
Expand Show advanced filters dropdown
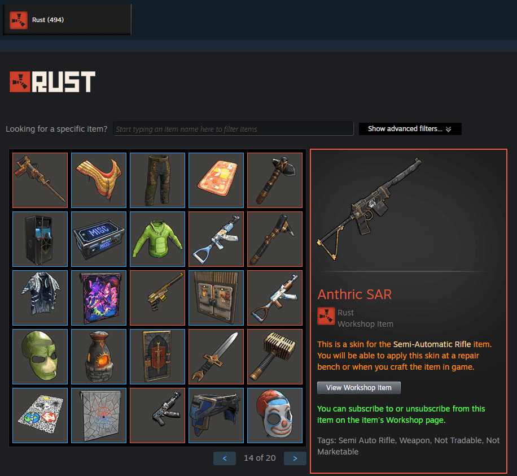point(410,129)
